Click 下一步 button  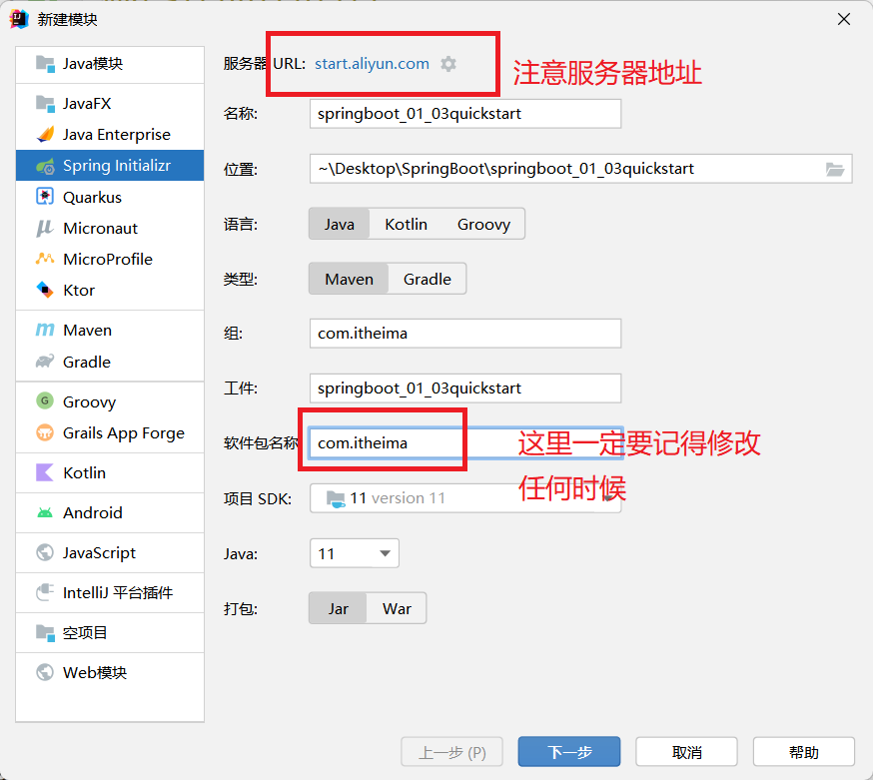(569, 752)
